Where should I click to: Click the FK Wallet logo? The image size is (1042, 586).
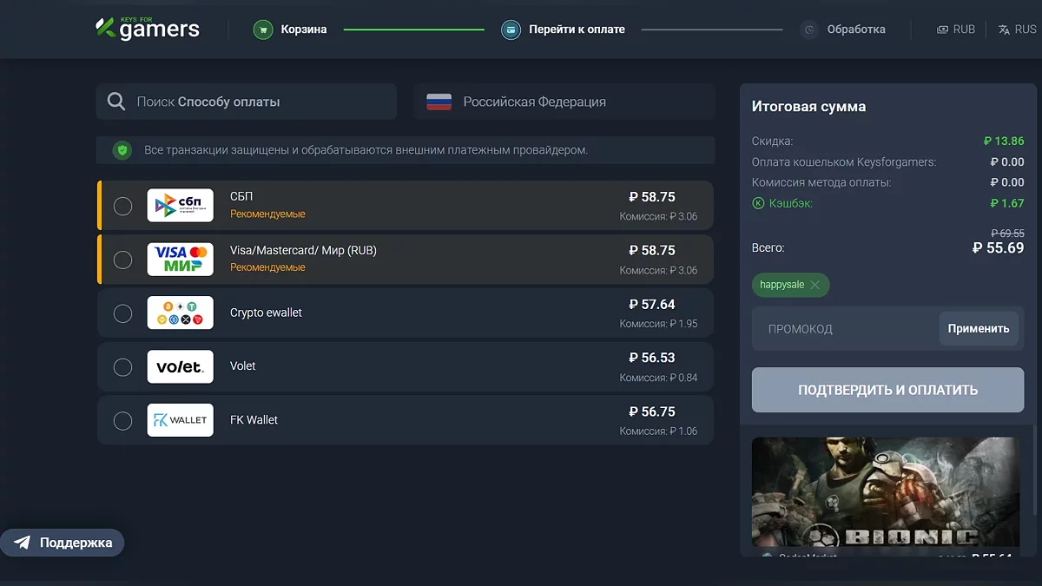point(180,420)
